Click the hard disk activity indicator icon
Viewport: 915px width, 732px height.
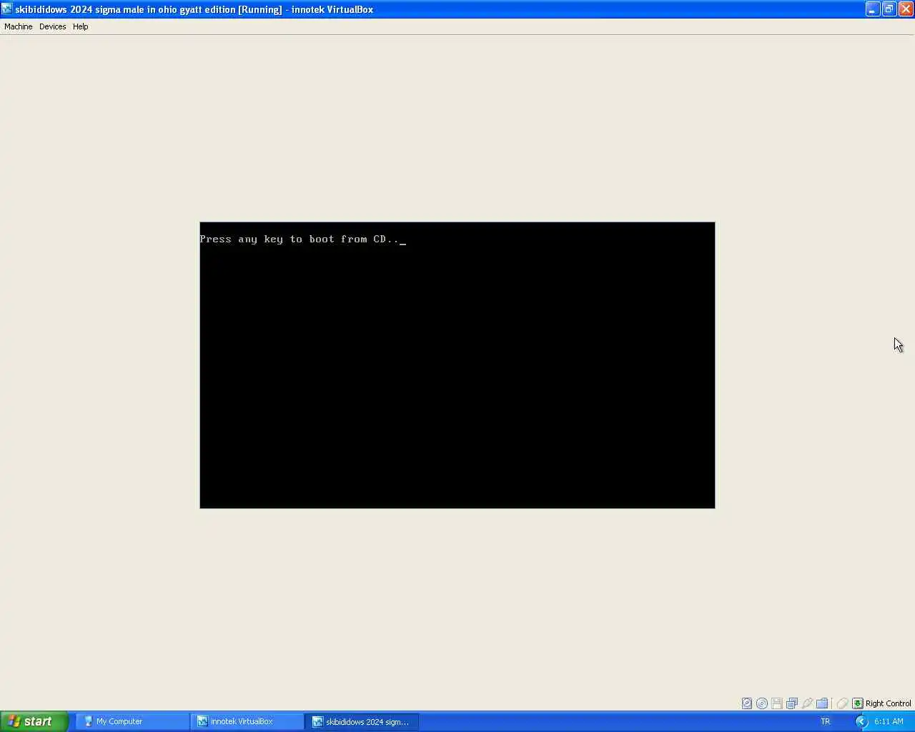pos(747,703)
